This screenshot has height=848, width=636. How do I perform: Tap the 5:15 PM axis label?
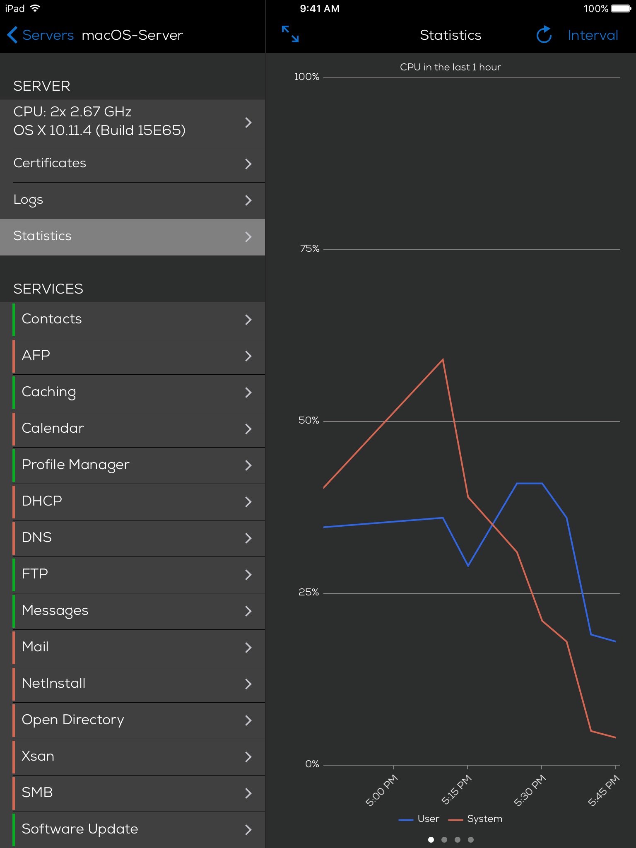tap(456, 790)
